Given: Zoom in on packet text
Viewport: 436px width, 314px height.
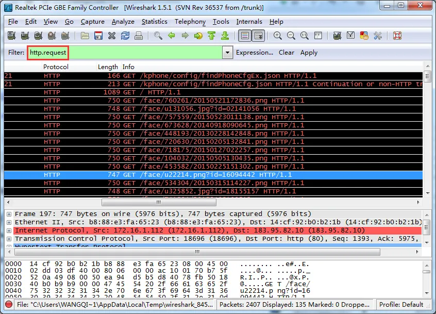Looking at the screenshot, I should (277, 36).
